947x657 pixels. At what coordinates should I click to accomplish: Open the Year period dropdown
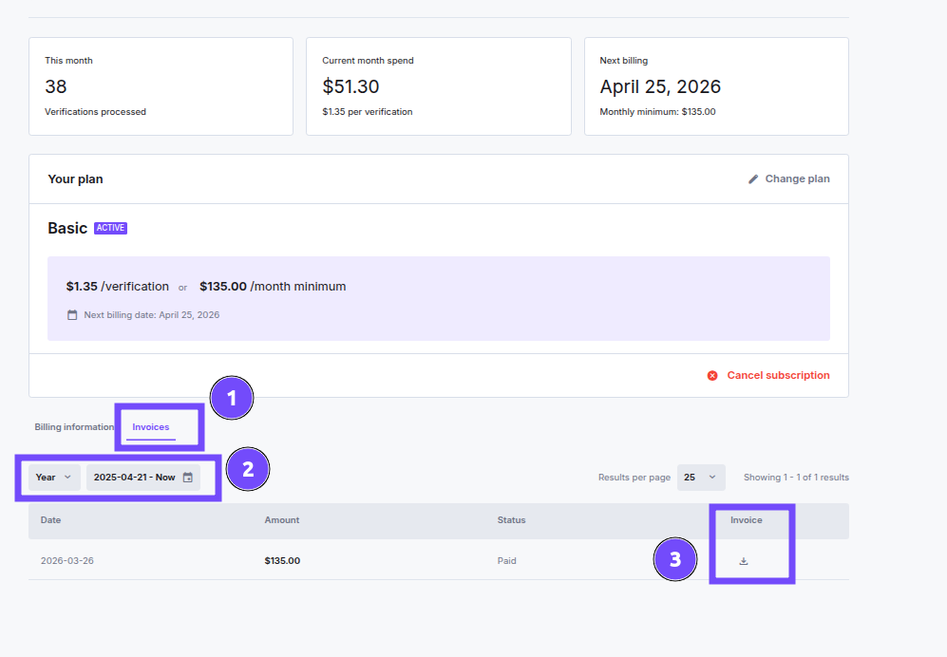coord(50,478)
